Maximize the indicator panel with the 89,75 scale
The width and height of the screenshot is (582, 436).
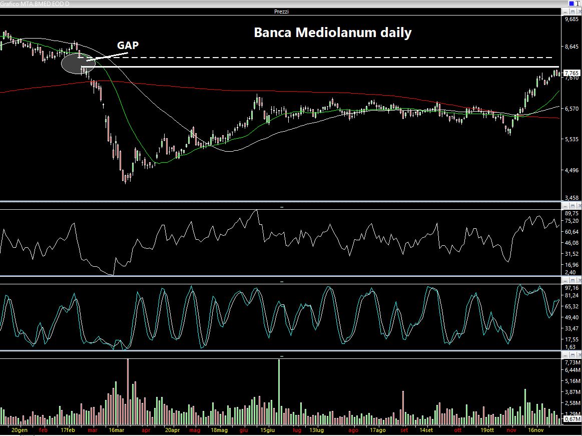(572, 206)
